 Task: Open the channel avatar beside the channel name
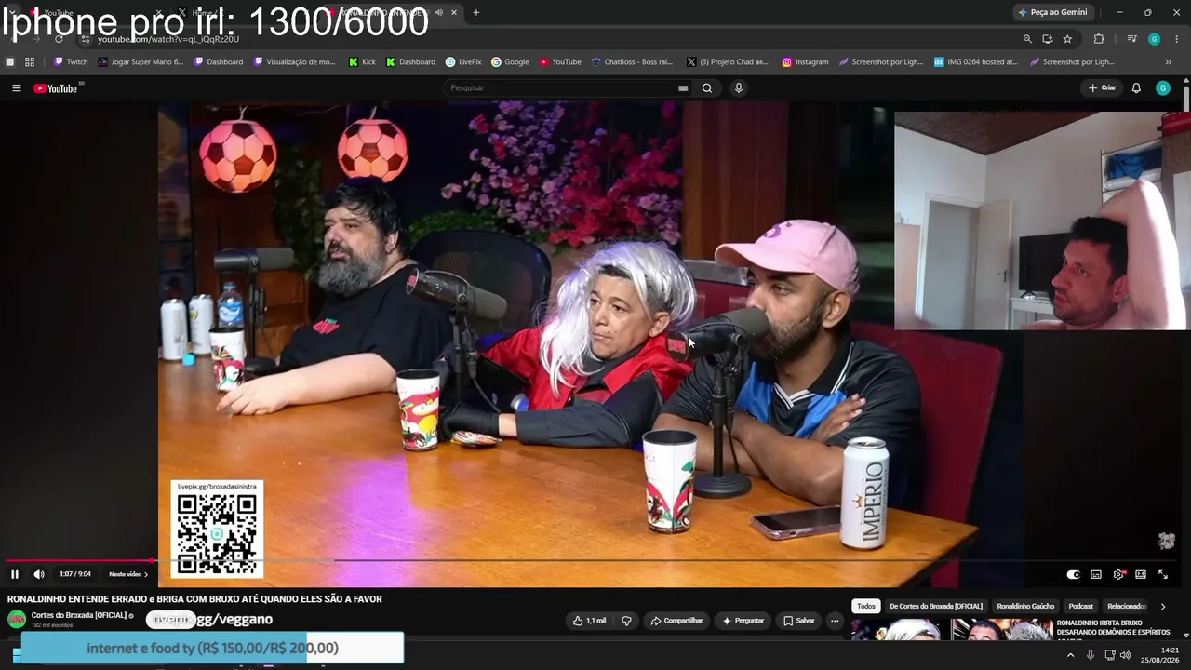coord(17,620)
